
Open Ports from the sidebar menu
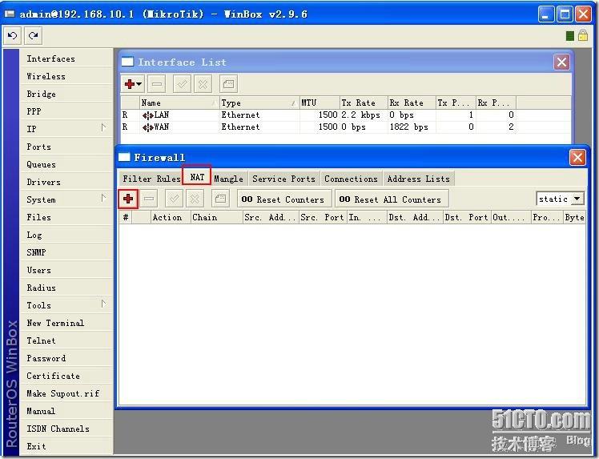(66, 147)
